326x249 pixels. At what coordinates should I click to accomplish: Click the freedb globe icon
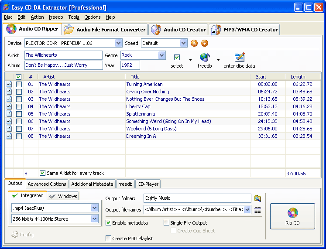click(205, 58)
